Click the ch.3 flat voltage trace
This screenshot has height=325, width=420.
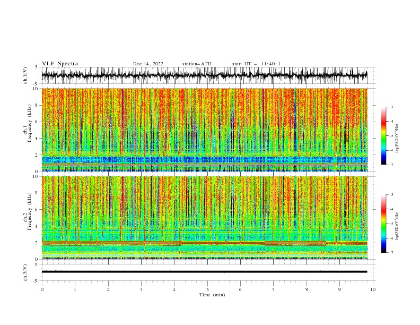pyautogui.click(x=204, y=272)
